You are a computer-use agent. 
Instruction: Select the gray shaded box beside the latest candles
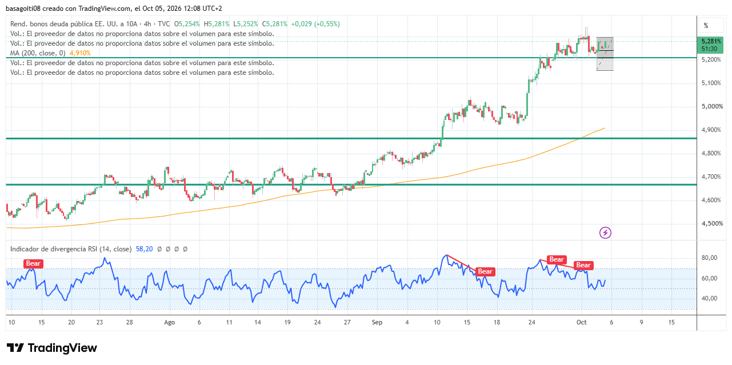(x=605, y=54)
